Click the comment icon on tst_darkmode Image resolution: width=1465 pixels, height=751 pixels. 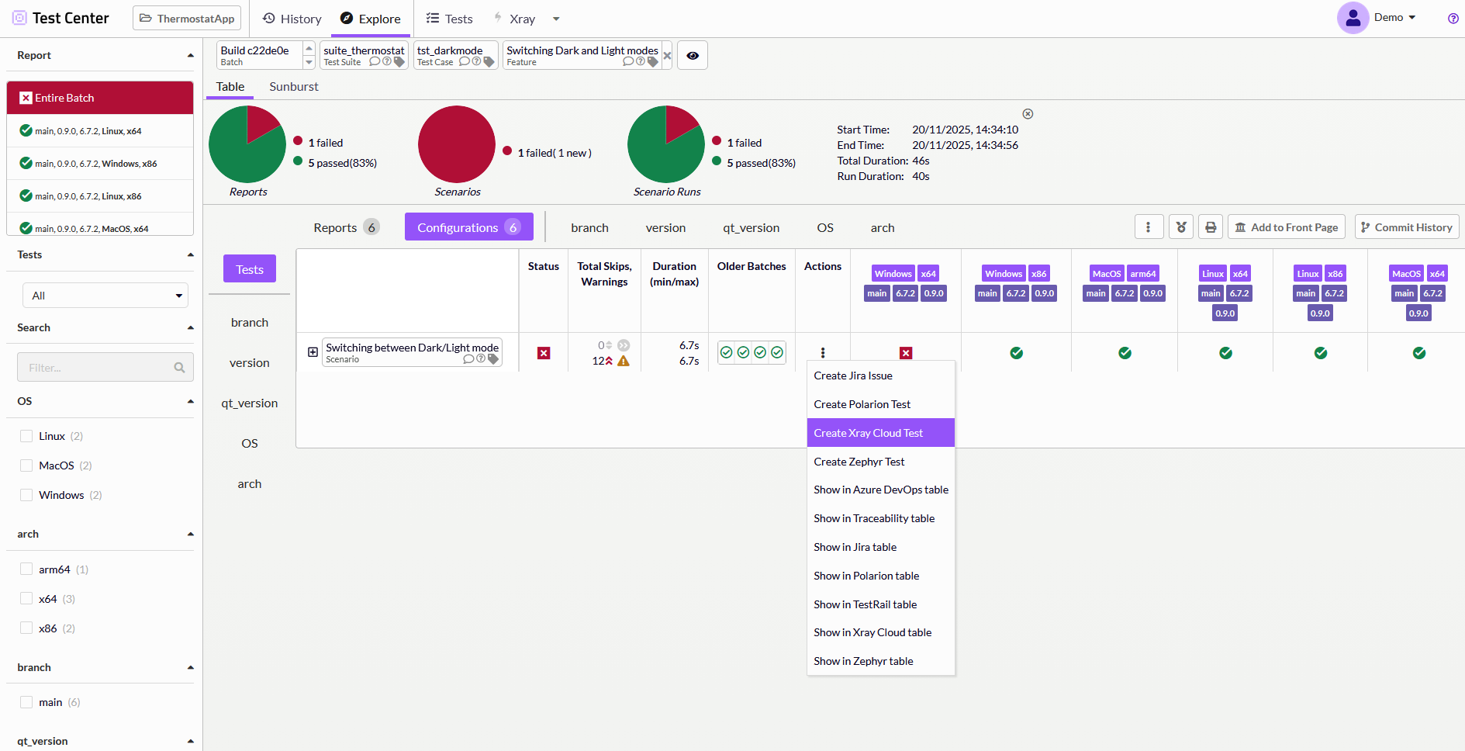(464, 62)
